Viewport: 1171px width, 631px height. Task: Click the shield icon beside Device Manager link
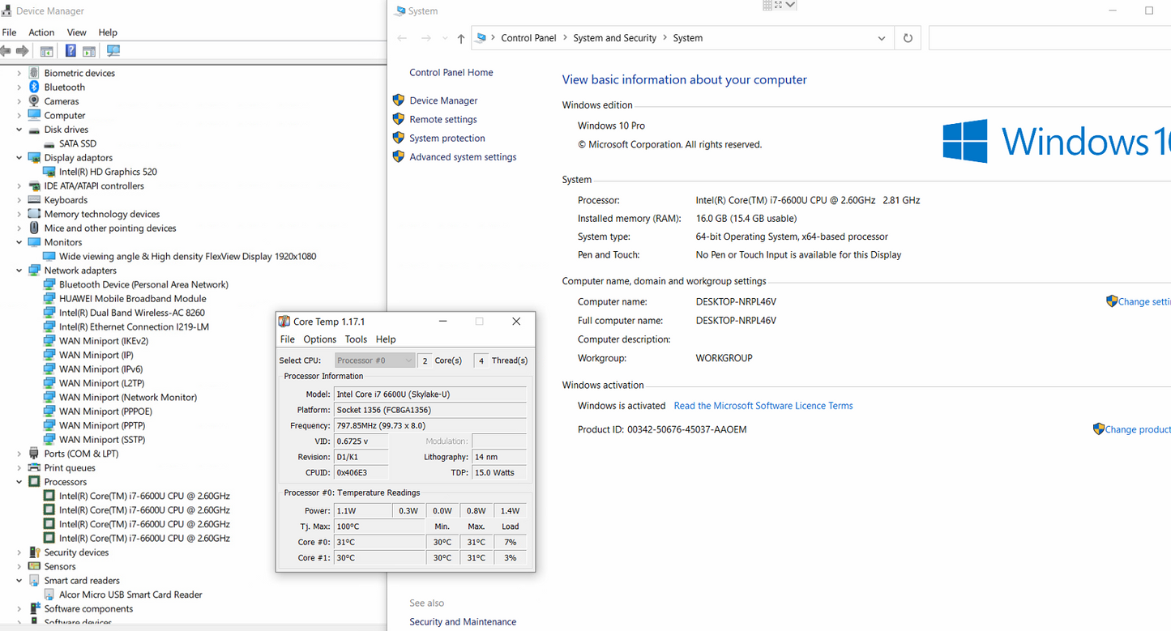point(399,100)
